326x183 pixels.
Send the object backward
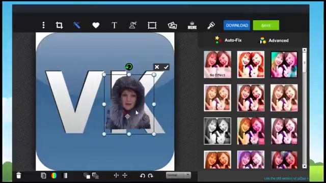point(95,176)
